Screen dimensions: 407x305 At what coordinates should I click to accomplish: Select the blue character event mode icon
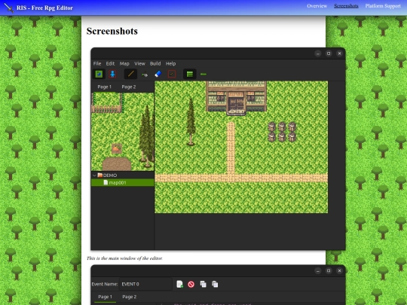(112, 74)
